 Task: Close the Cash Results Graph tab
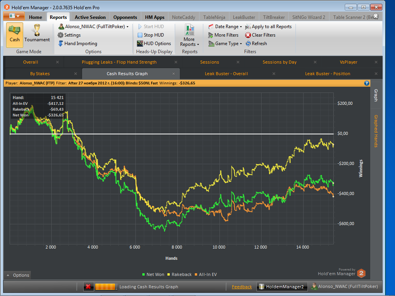174,74
